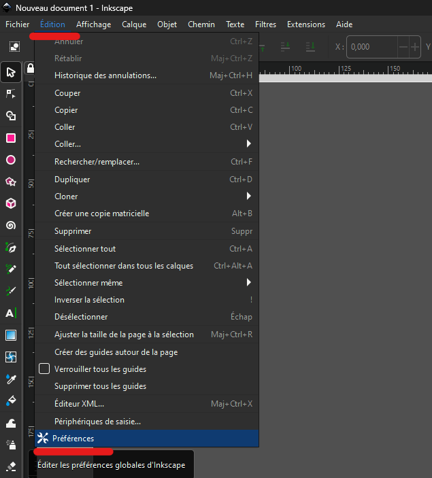Image resolution: width=432 pixels, height=478 pixels.
Task: Choose Tout sélectionner dans tous les calques
Action: pos(147,266)
